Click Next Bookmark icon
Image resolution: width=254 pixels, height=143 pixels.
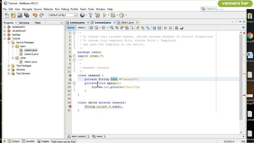click(x=143, y=28)
